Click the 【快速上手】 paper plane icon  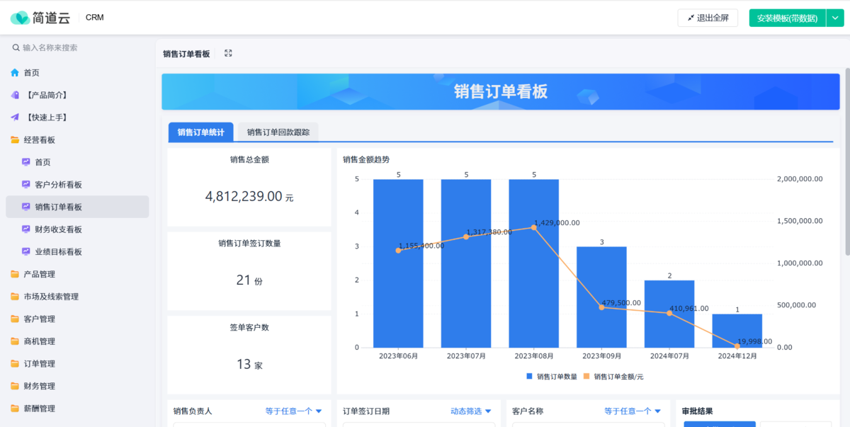15,118
